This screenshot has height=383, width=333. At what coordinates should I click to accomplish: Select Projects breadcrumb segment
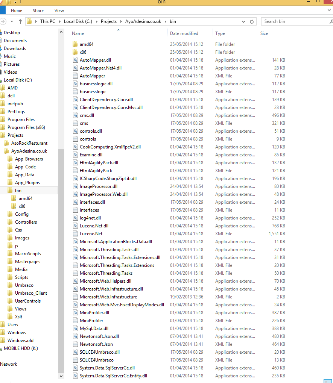(109, 21)
